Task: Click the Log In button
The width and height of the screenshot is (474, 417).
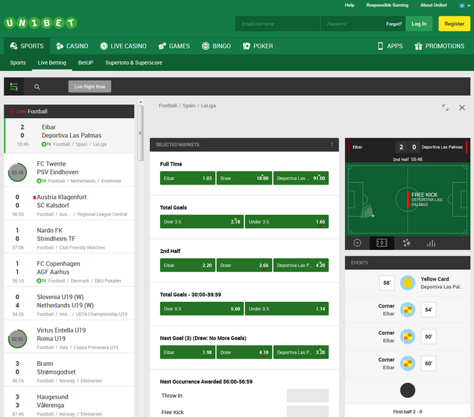Action: [x=418, y=23]
